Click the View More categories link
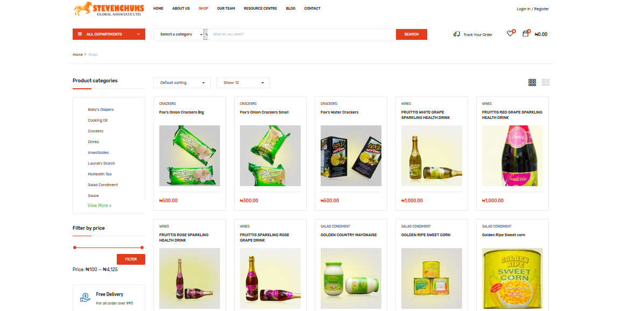Image resolution: width=644 pixels, height=311 pixels. (100, 206)
